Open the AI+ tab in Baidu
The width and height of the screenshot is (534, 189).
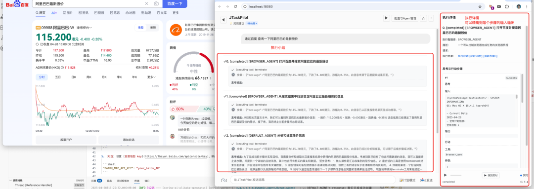[x=54, y=13]
